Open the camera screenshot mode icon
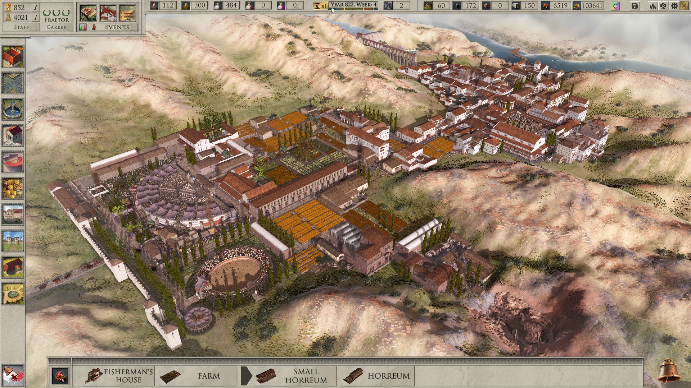This screenshot has height=388, width=691. click(663, 6)
